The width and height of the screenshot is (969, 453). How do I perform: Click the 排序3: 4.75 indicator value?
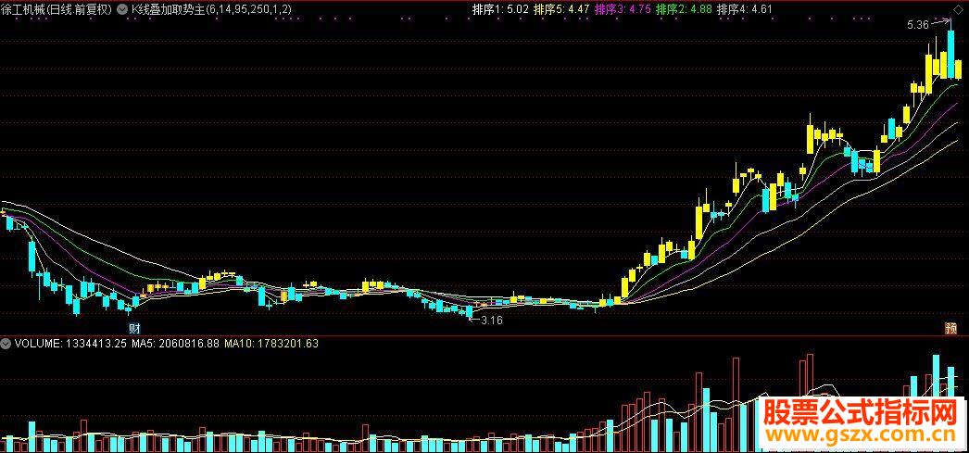pos(623,9)
